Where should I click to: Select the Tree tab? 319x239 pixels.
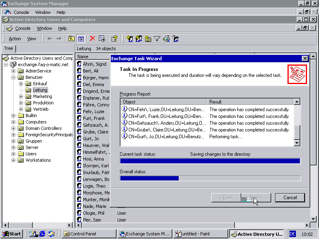(8, 48)
